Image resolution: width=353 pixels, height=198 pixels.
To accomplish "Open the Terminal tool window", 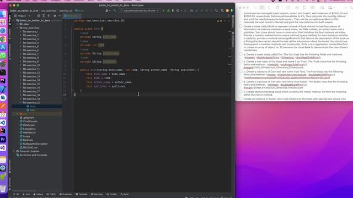I will pos(81,194).
